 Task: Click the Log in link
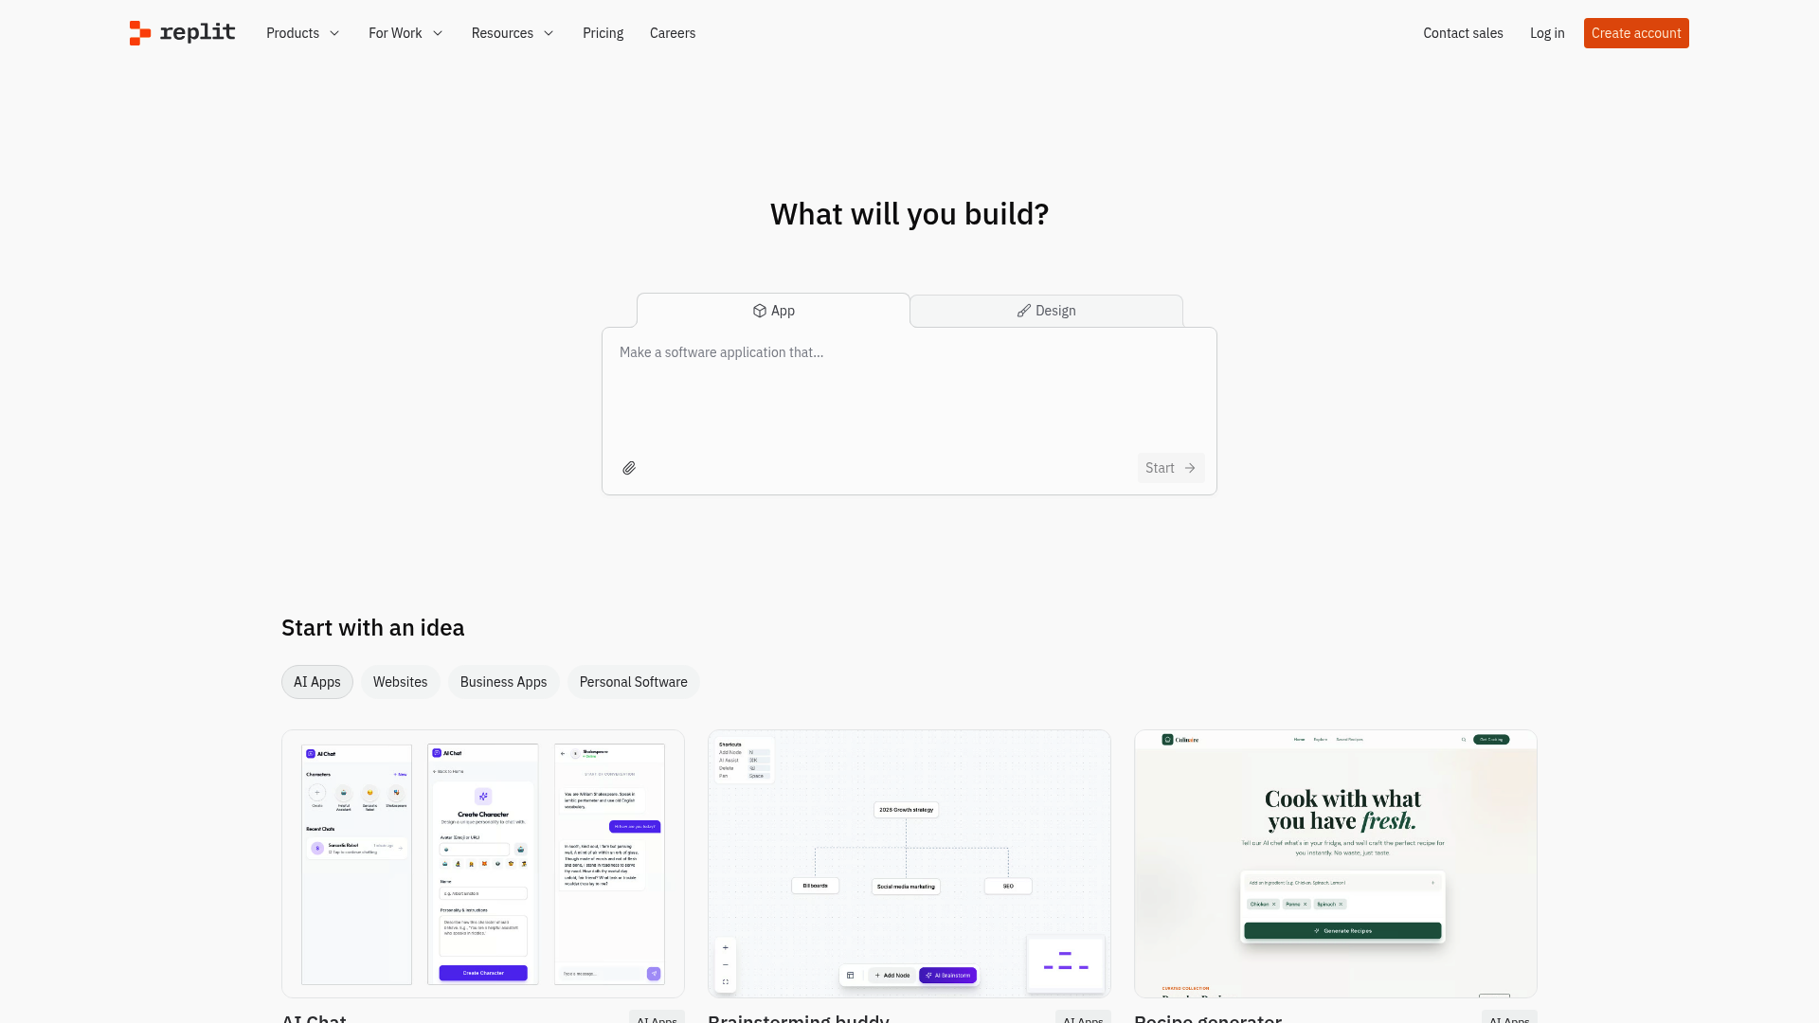(1547, 33)
